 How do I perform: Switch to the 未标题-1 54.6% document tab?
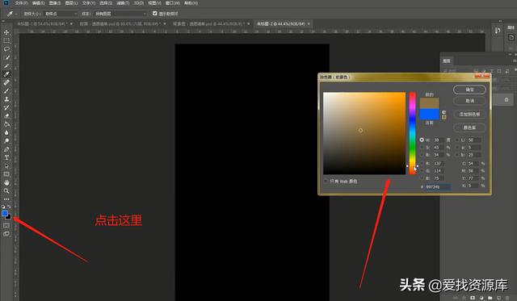point(45,24)
